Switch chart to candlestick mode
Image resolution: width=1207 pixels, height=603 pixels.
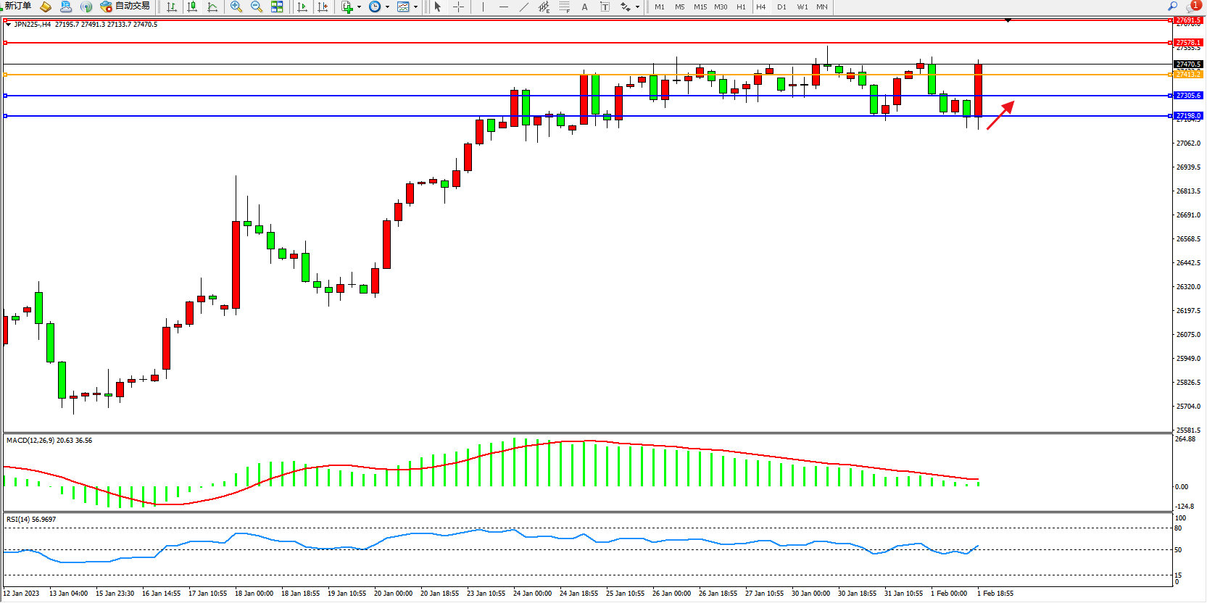tap(192, 7)
